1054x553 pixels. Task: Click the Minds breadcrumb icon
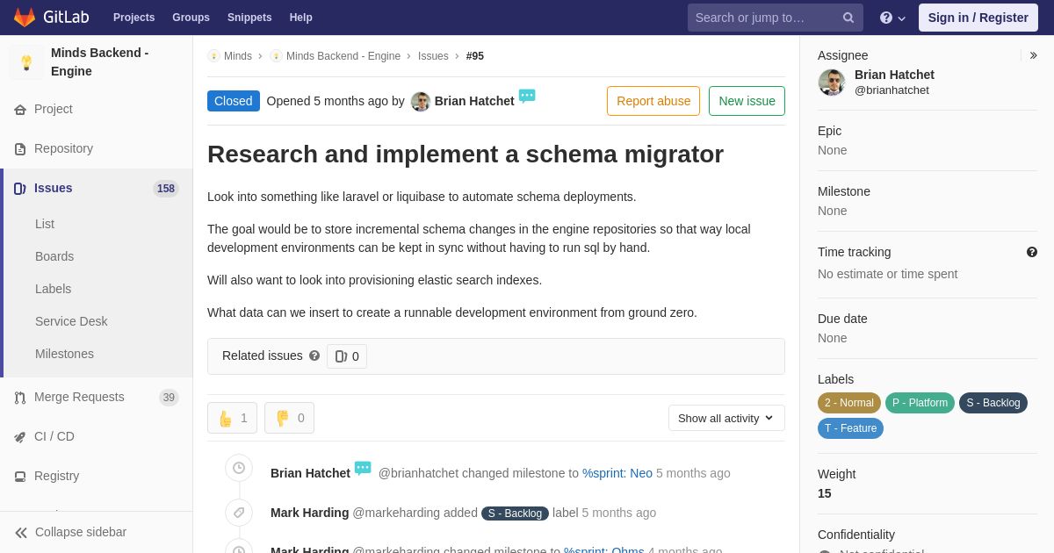coord(213,56)
